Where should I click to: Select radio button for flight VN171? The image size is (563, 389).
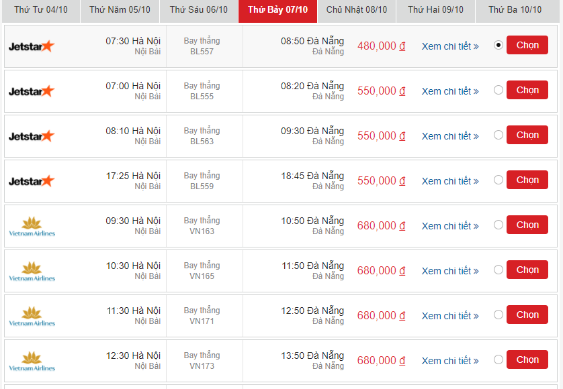(498, 315)
